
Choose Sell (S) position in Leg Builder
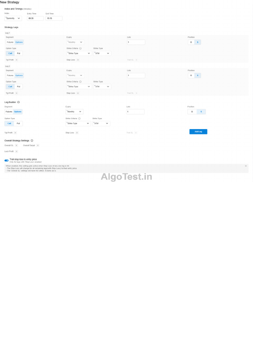coord(201,112)
